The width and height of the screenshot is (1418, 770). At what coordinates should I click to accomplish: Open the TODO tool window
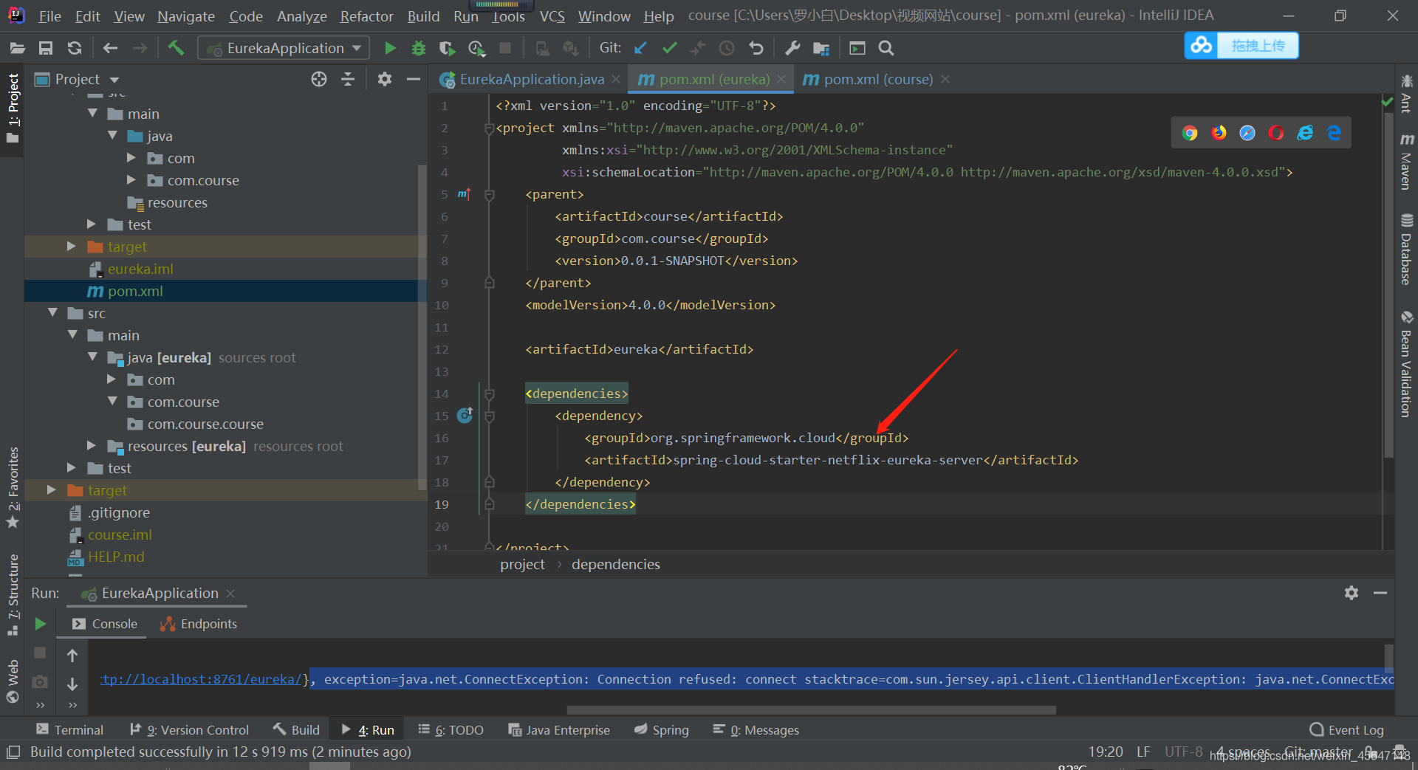point(451,730)
